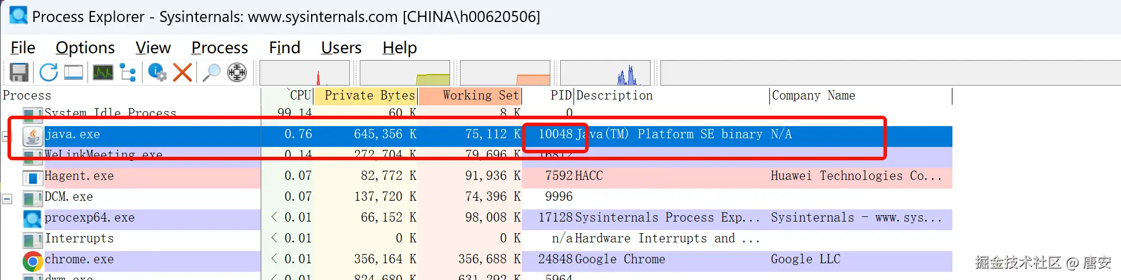1121x280 pixels.
Task: Toggle the lower pane toolbar icon
Action: pyautogui.click(x=74, y=72)
